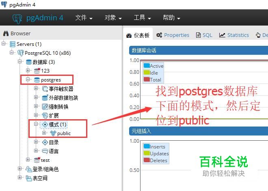Switch to the SQL tab
Viewport: 268px width, 191px height.
[204, 35]
